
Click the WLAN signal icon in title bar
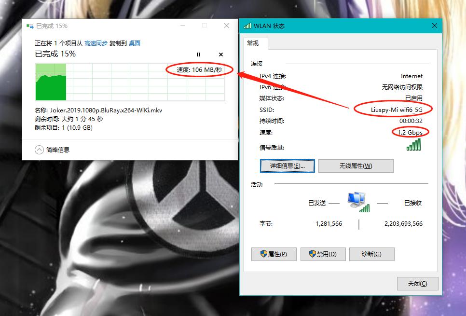click(x=248, y=26)
